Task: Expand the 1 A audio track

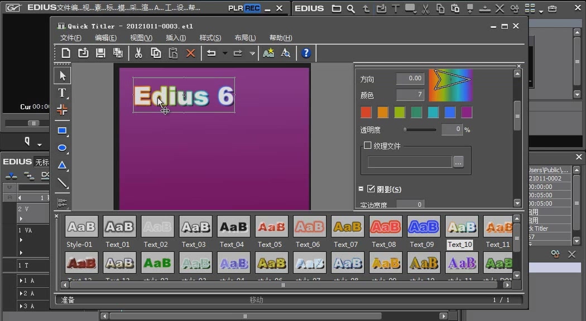Action: 21,280
